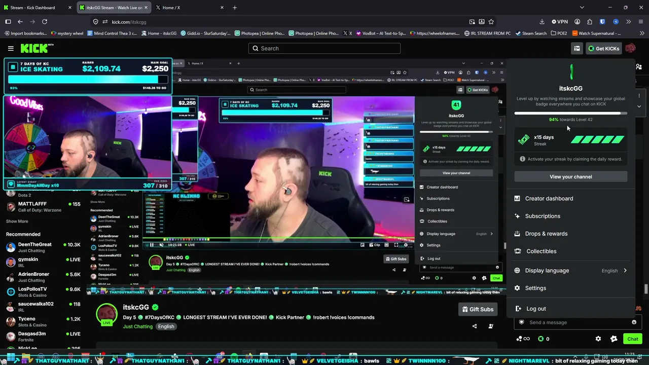Click the Kick search field
The width and height of the screenshot is (649, 365).
pyautogui.click(x=324, y=48)
